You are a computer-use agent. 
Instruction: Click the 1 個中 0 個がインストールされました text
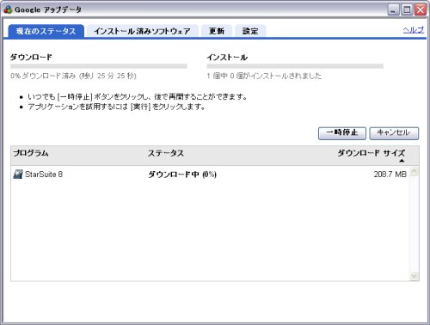point(264,76)
